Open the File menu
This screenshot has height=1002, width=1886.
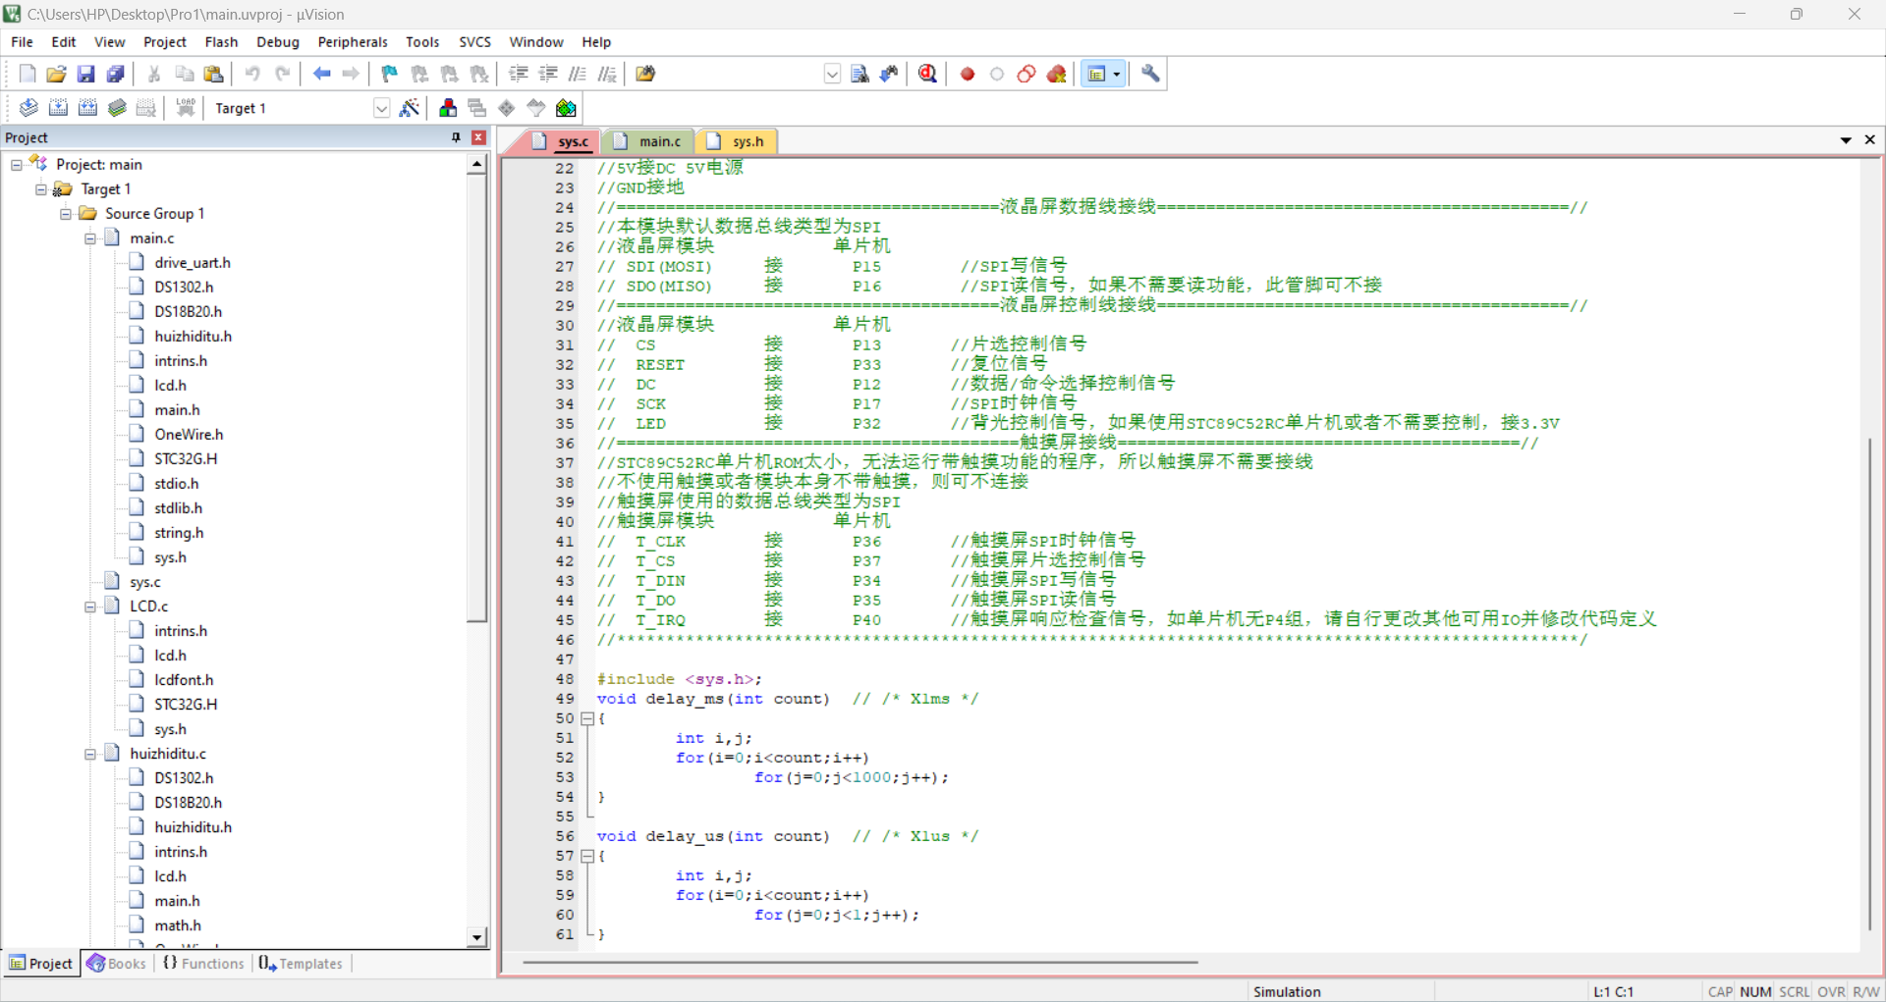tap(22, 42)
